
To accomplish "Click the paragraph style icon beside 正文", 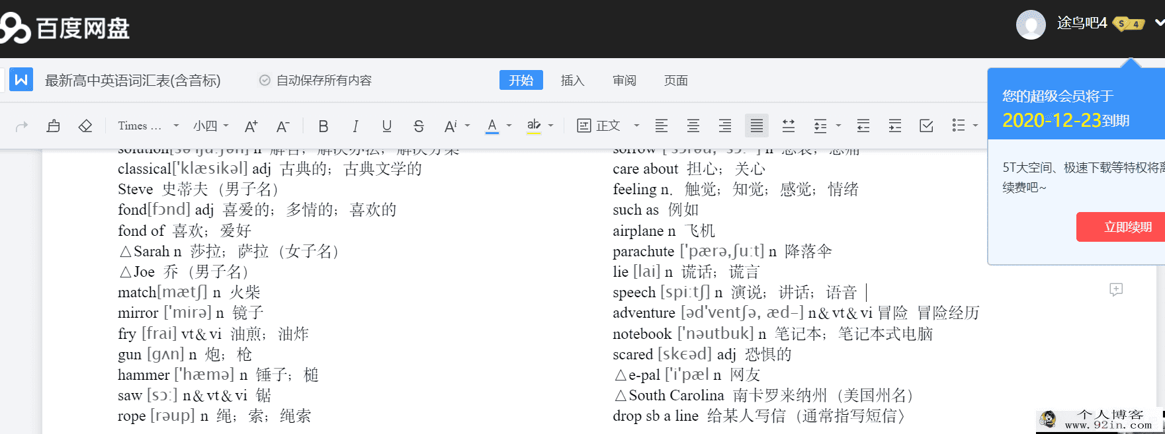I will coord(583,126).
